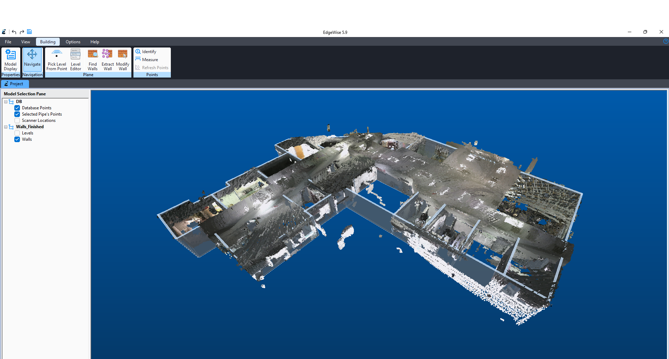Run the Find Walls tool
This screenshot has height=359, width=669.
[x=93, y=60]
